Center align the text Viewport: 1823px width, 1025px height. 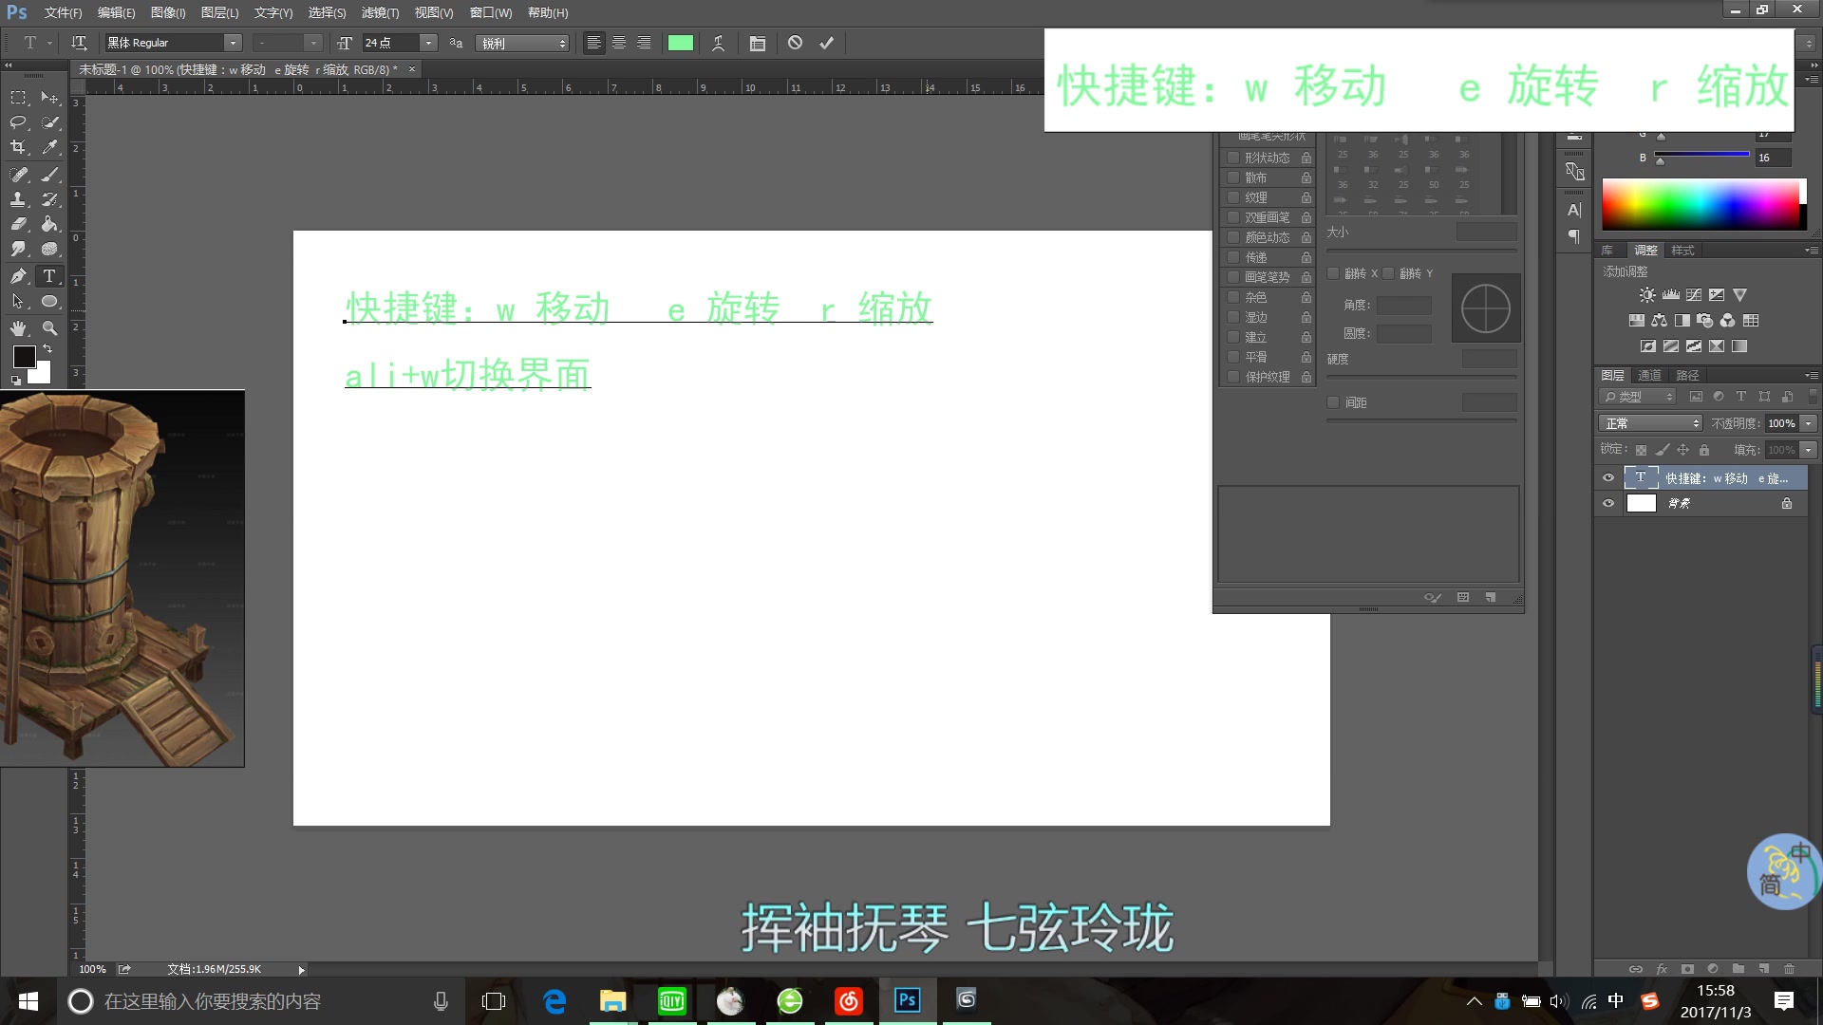pos(618,43)
